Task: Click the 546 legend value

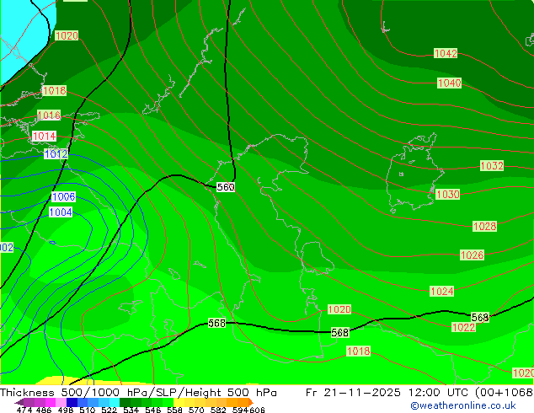Action: [x=153, y=410]
